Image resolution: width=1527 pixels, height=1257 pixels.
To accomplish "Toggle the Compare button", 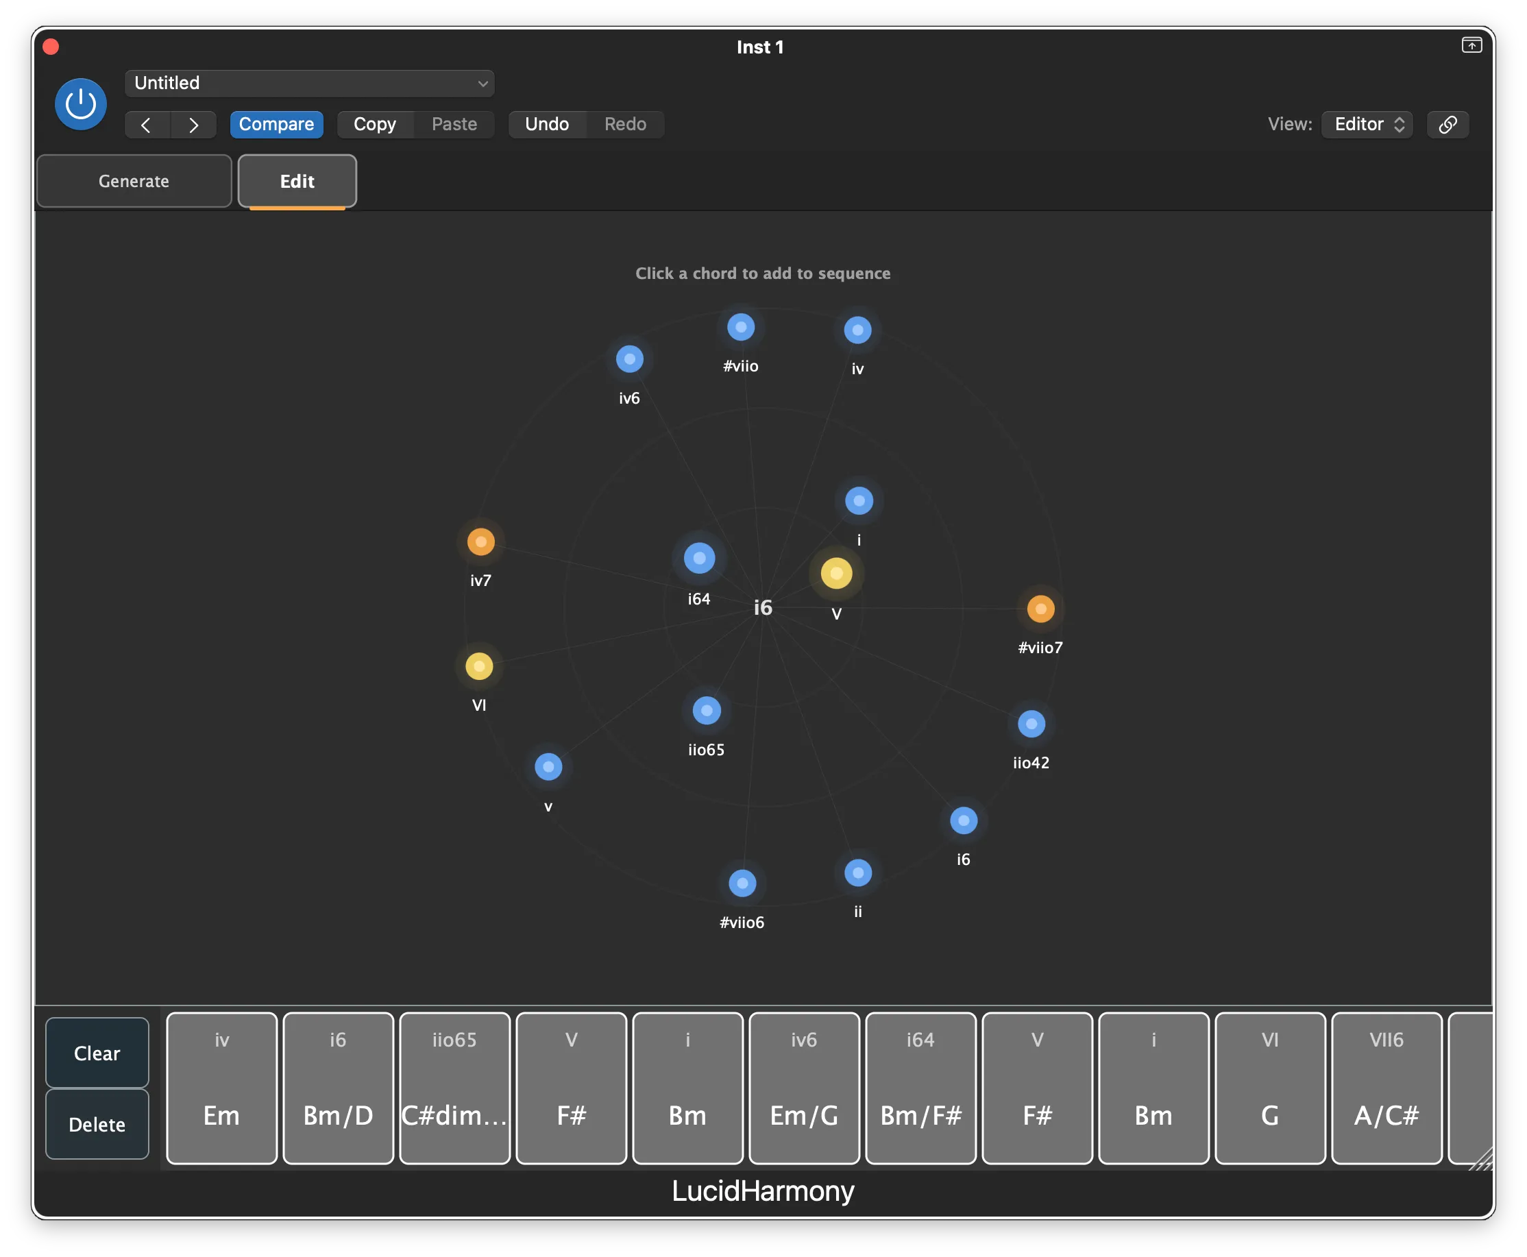I will point(277,125).
